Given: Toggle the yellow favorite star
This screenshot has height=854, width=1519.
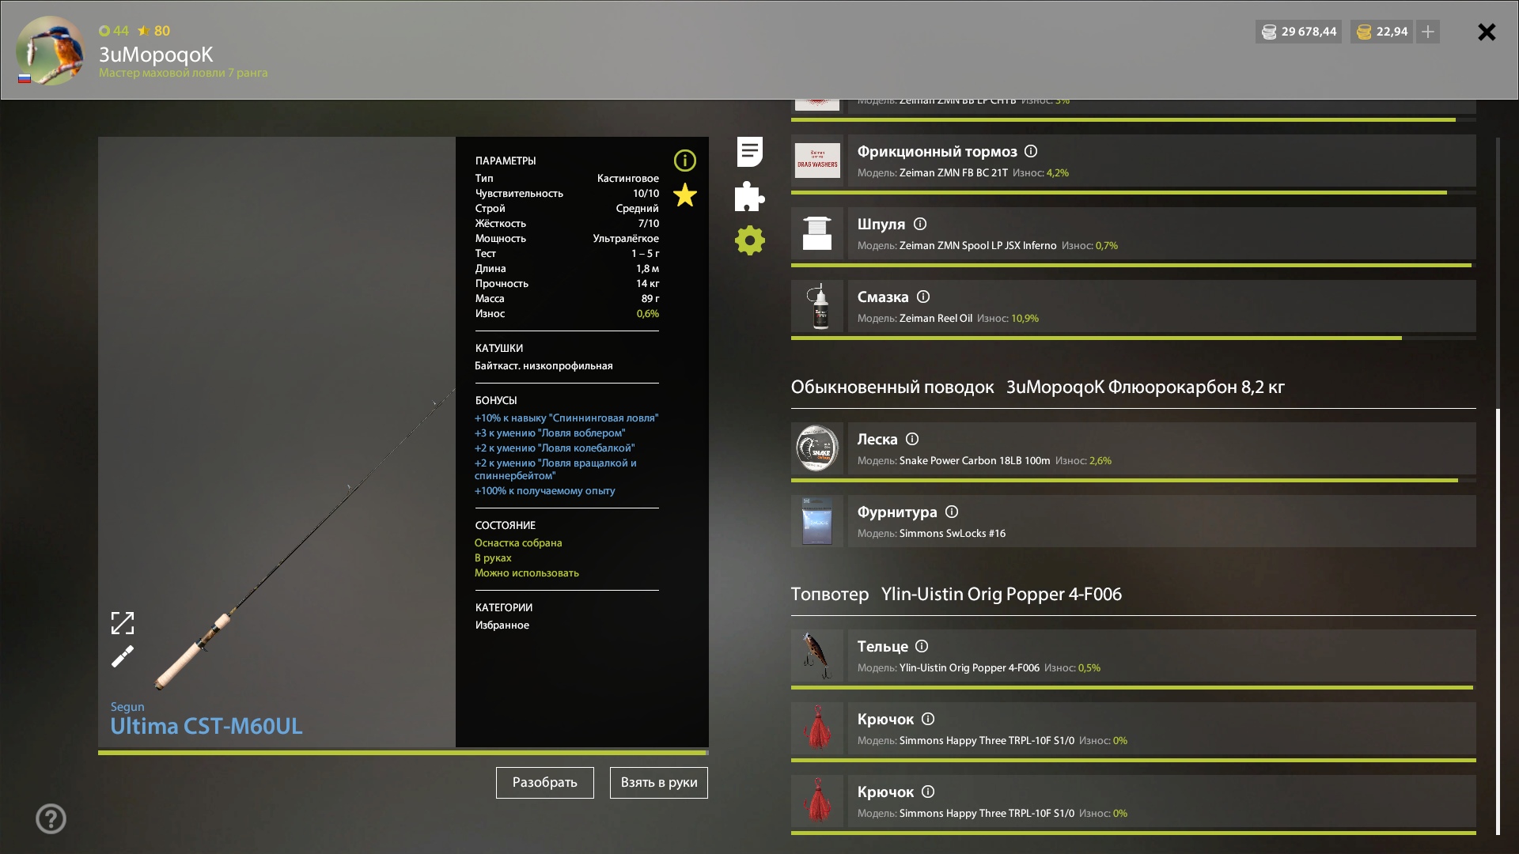Looking at the screenshot, I should 684,195.
